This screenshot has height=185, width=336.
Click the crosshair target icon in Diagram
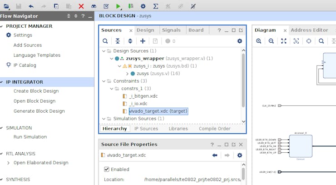(309, 41)
